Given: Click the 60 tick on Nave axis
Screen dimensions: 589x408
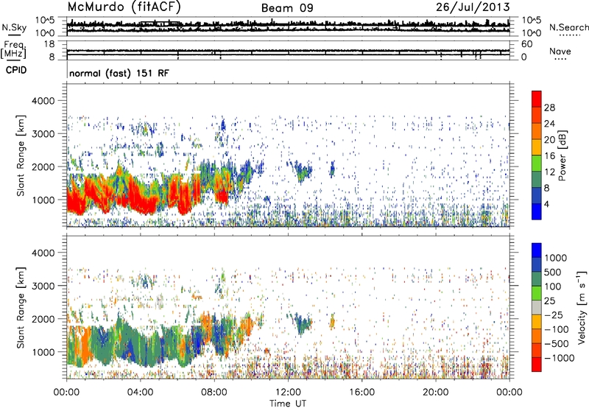Looking at the screenshot, I should coord(526,44).
